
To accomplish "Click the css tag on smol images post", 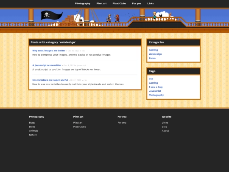I will click(x=83, y=51).
